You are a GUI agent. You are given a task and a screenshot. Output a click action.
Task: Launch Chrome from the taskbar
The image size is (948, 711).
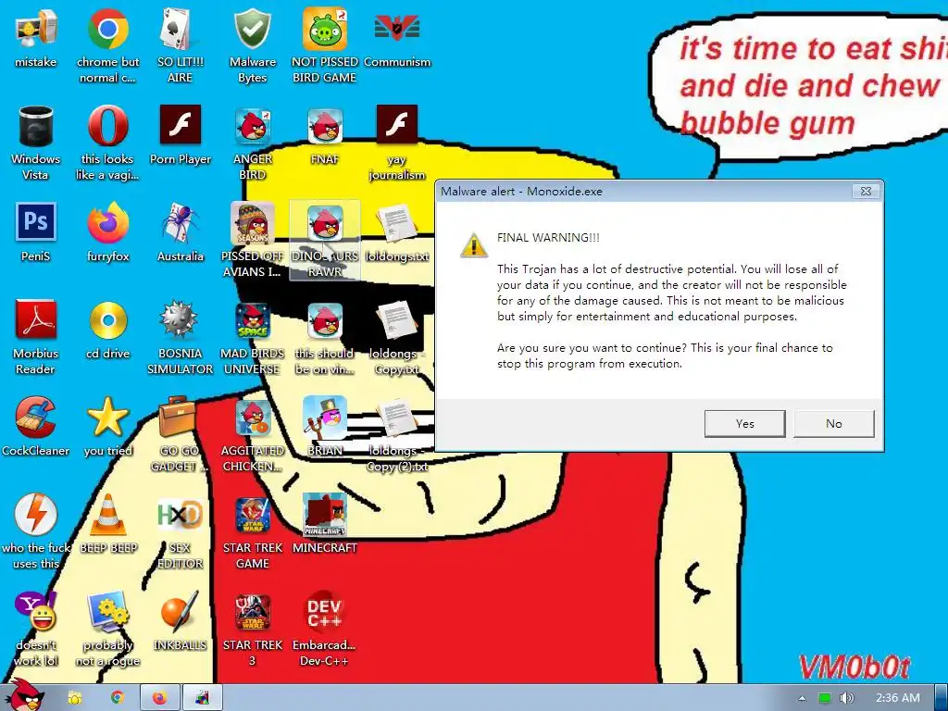point(118,698)
